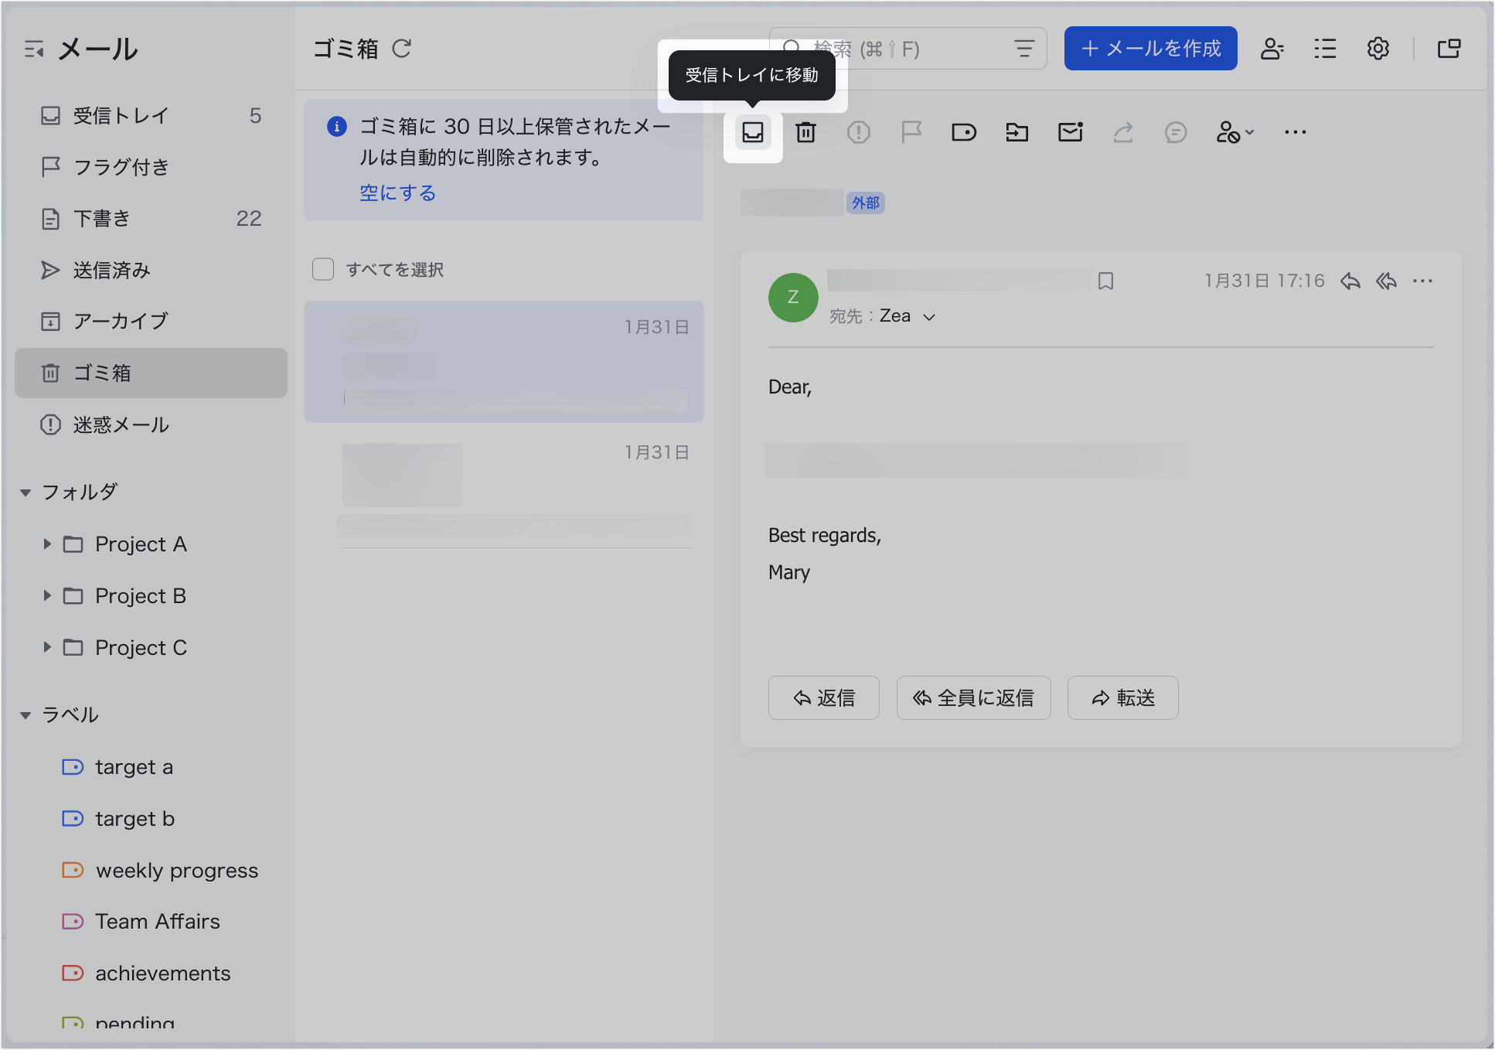Click the move to inbox icon
Viewport: 1495px width, 1050px height.
coord(752,132)
